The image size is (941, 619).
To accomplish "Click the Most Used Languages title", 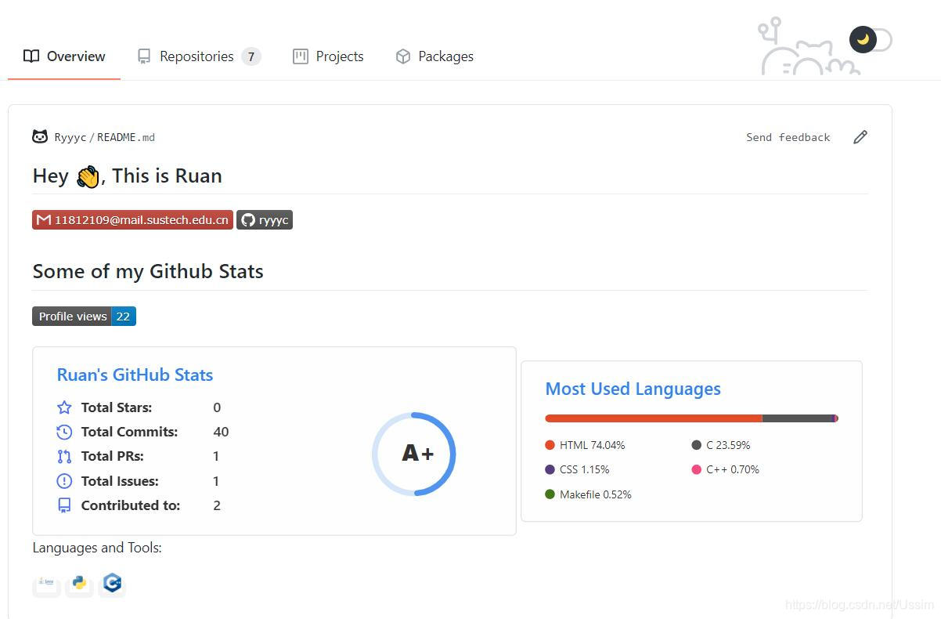I will pos(633,389).
